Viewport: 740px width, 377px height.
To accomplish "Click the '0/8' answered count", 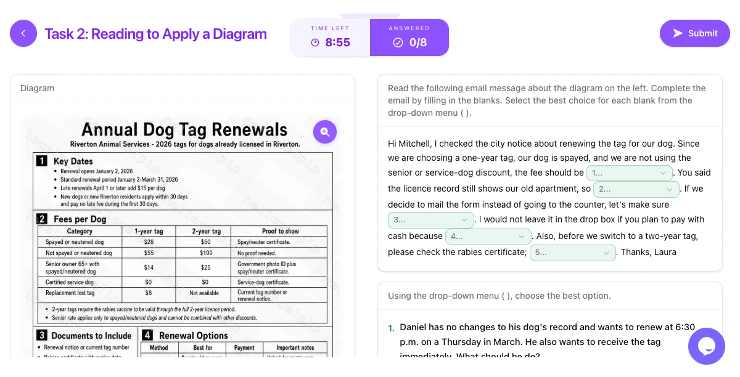I will (418, 43).
